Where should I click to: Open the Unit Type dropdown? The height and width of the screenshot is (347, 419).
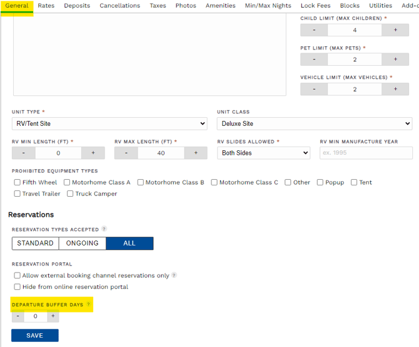click(109, 124)
